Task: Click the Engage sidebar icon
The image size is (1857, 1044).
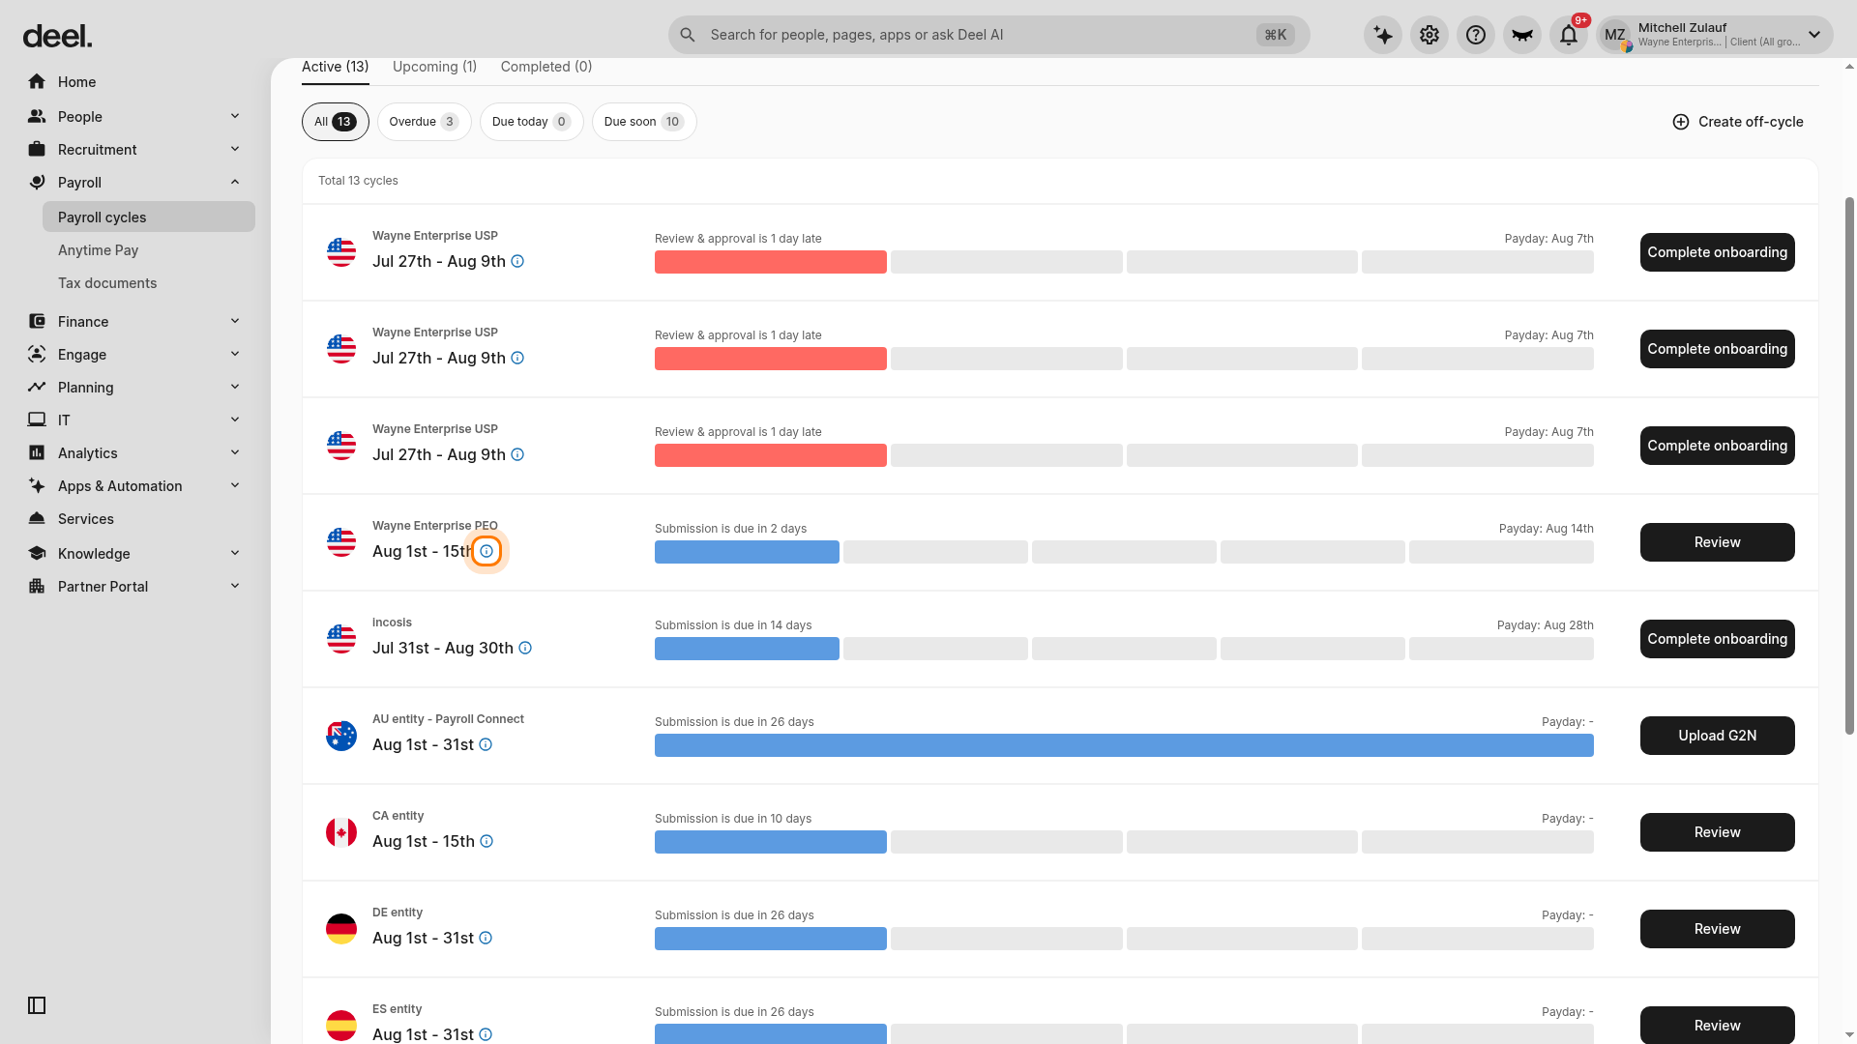Action: tap(37, 355)
